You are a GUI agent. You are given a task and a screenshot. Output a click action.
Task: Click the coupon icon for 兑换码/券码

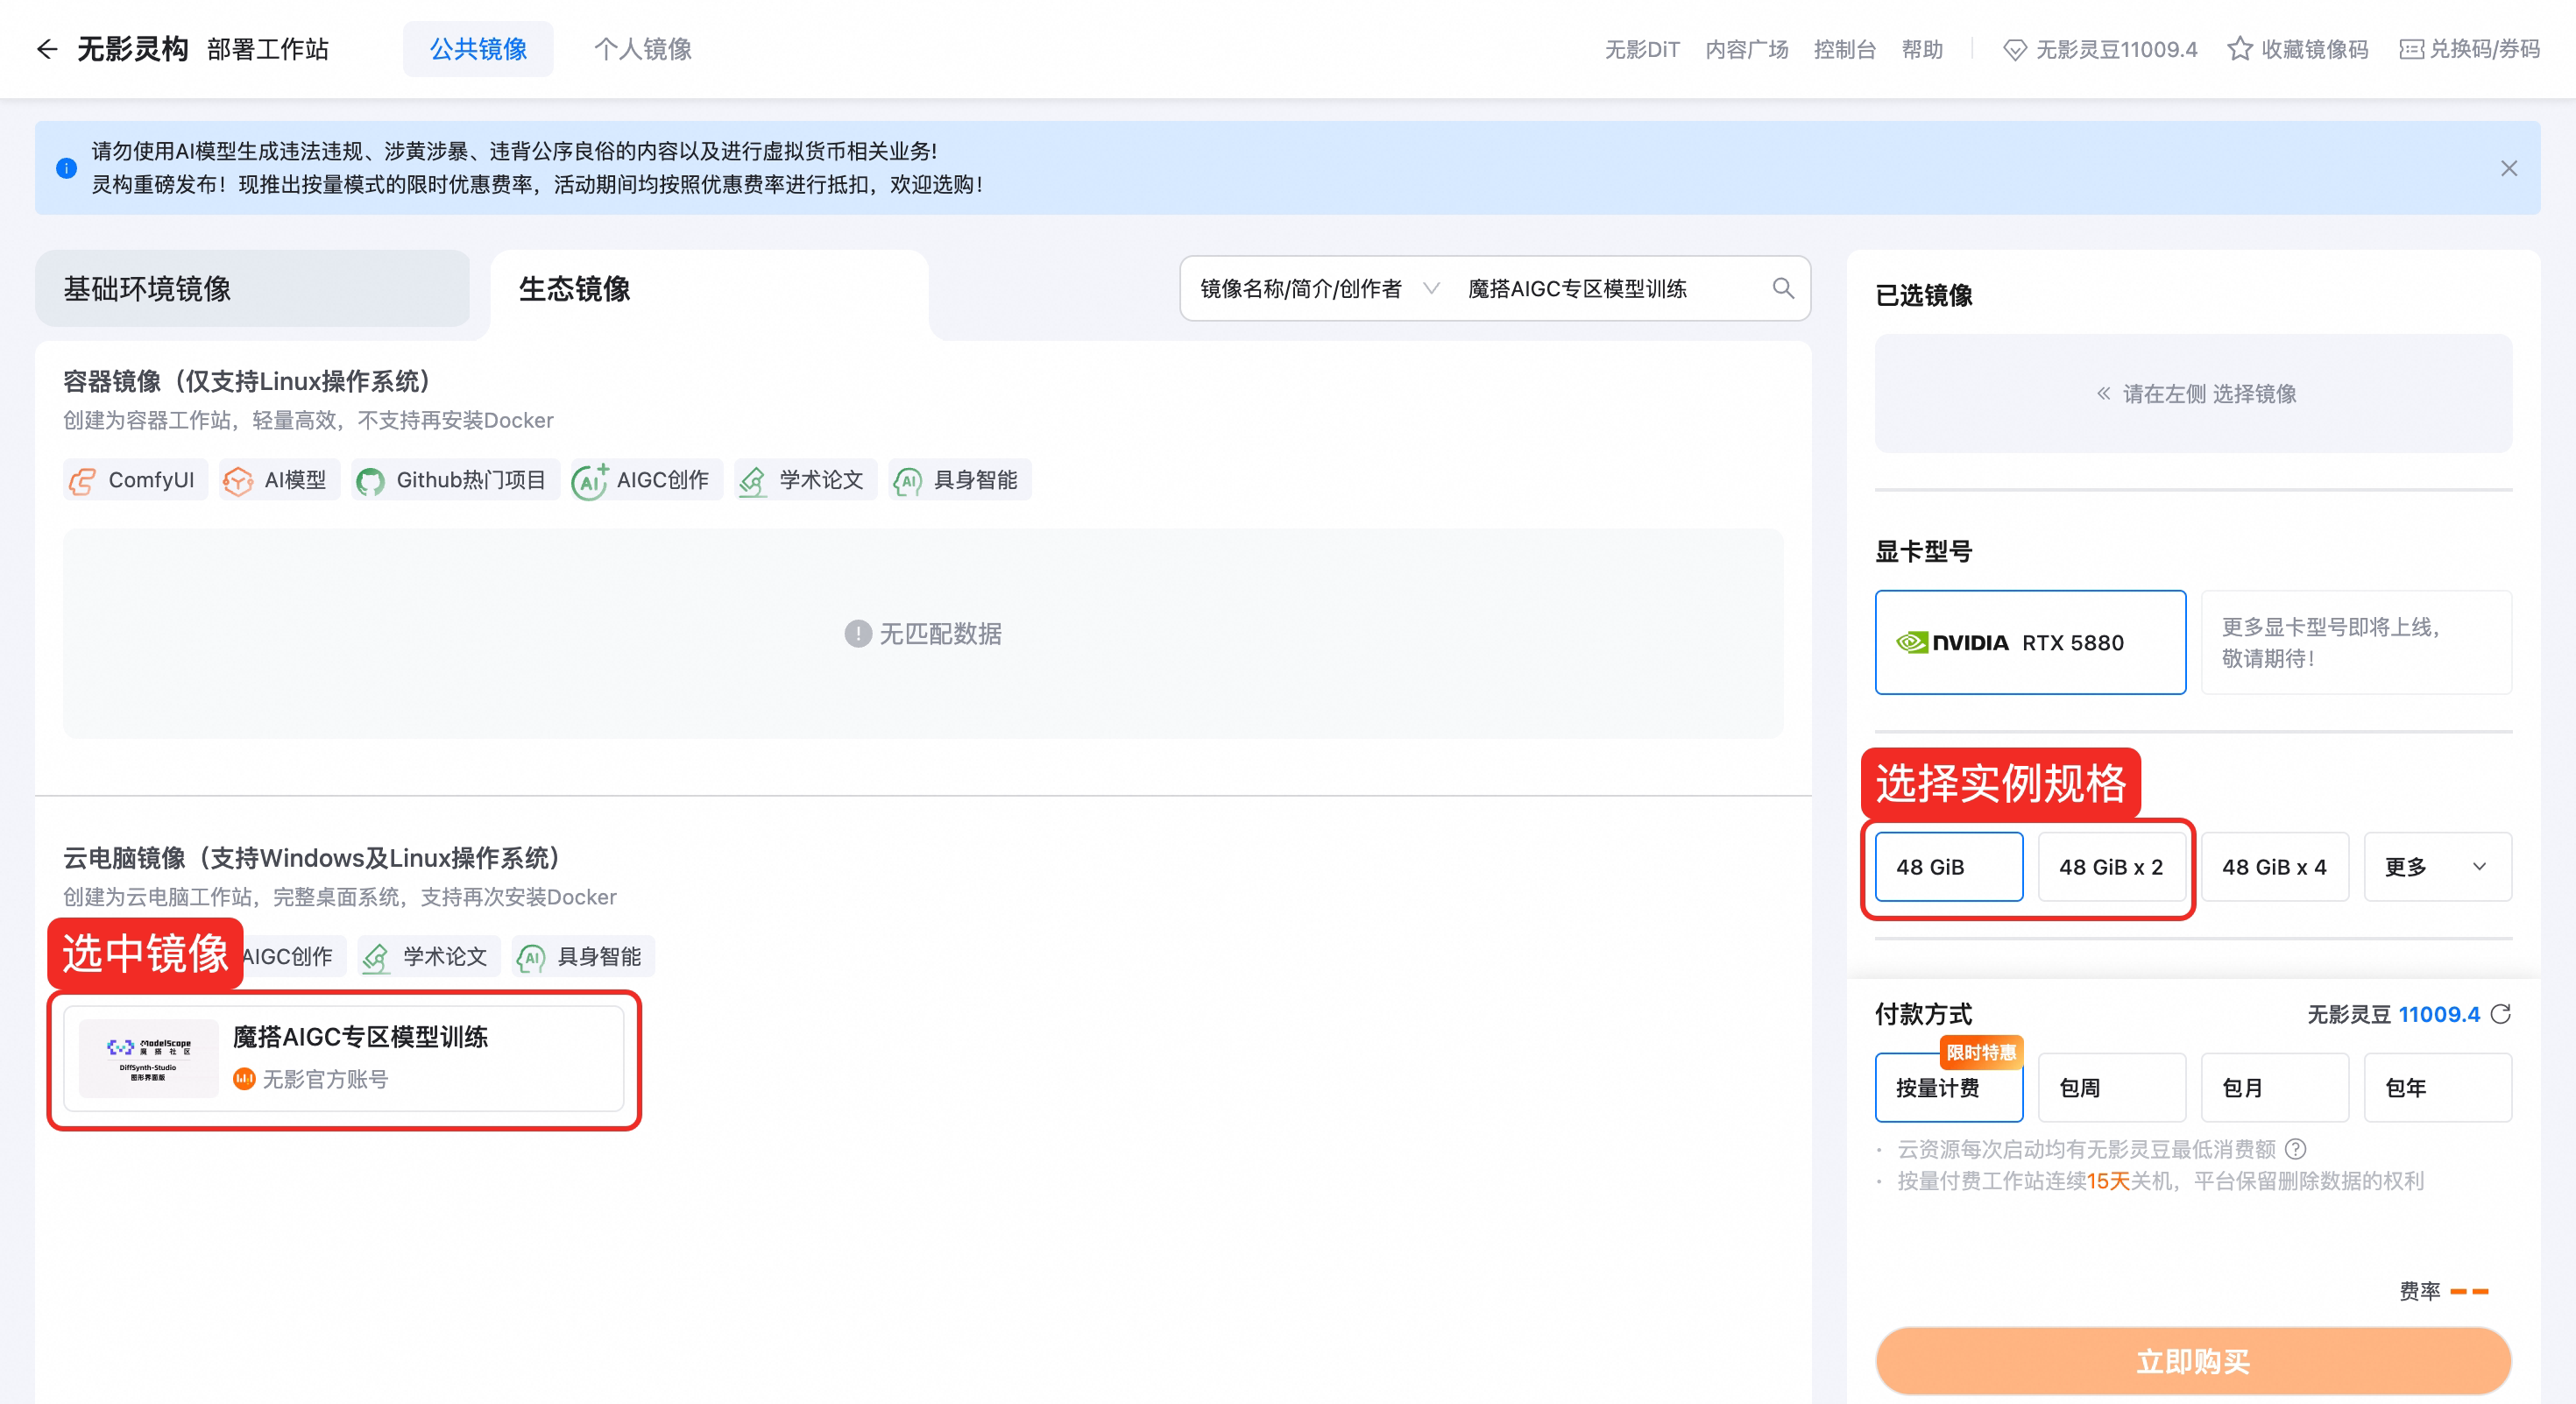[2411, 49]
